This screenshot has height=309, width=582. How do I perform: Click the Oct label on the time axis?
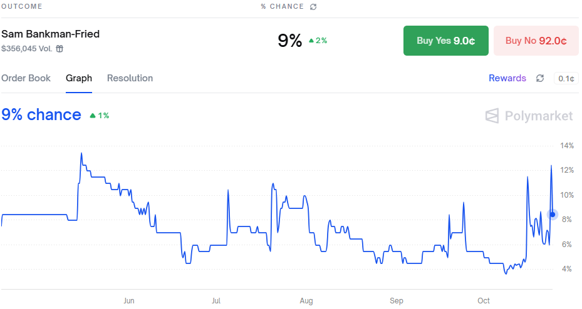[x=484, y=301]
